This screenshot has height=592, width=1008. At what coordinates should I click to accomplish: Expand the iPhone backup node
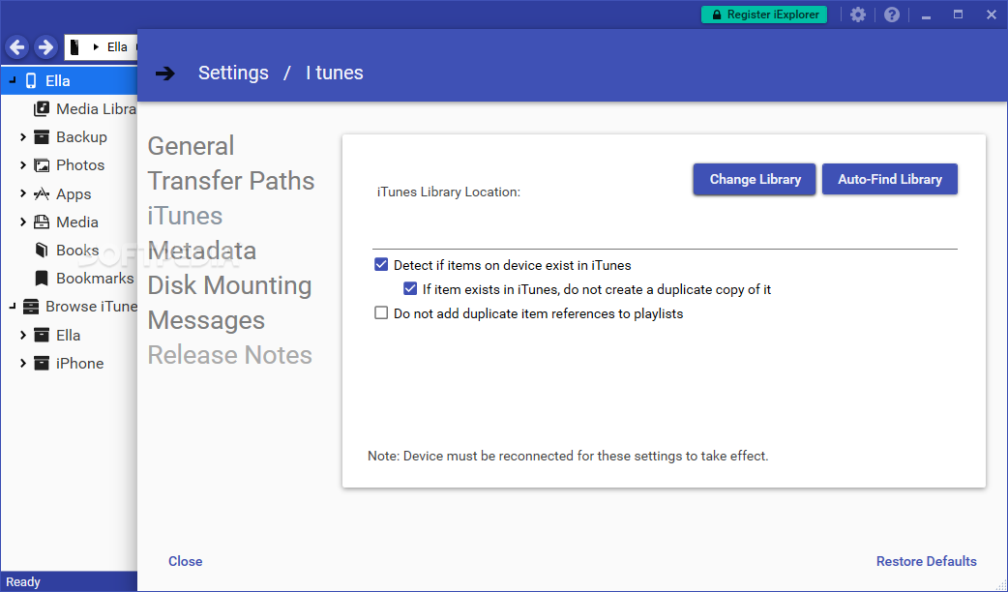click(23, 363)
